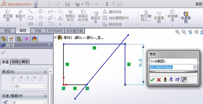This screenshot has height=104, width=203.
Task: Click Display/Delete Relations (显示/删除几何关系) icon
Action: (x=146, y=12)
